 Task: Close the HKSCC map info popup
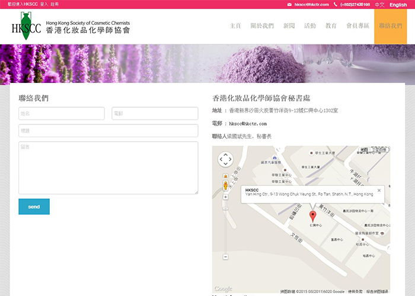379,191
